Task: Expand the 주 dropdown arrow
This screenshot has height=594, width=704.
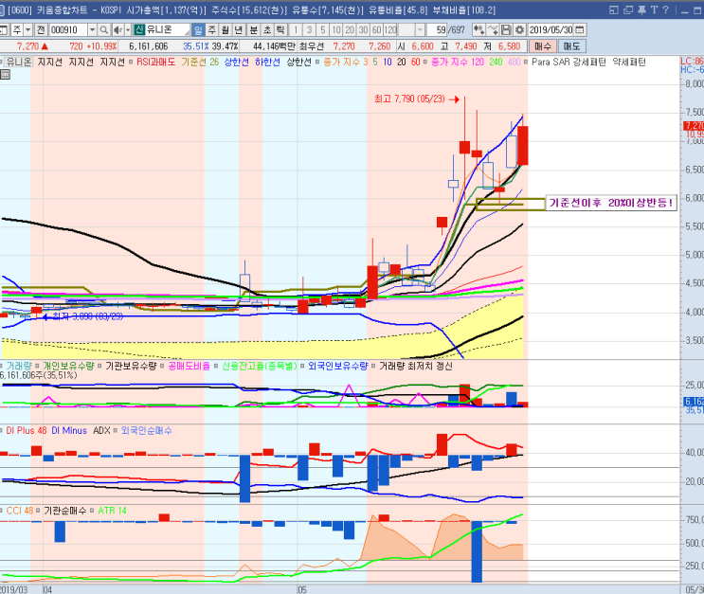Action: coord(27,30)
